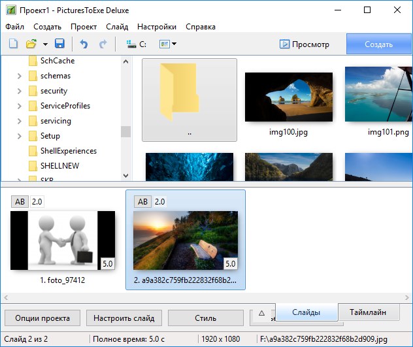Screen dimensions: 413x347
Task: Click the Undo arrow icon
Action: (83, 44)
